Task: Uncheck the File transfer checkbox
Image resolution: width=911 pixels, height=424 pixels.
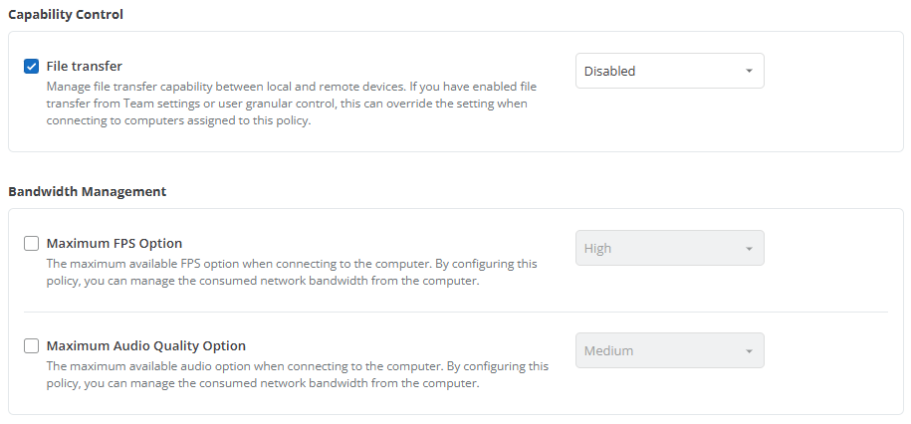Action: (x=32, y=67)
